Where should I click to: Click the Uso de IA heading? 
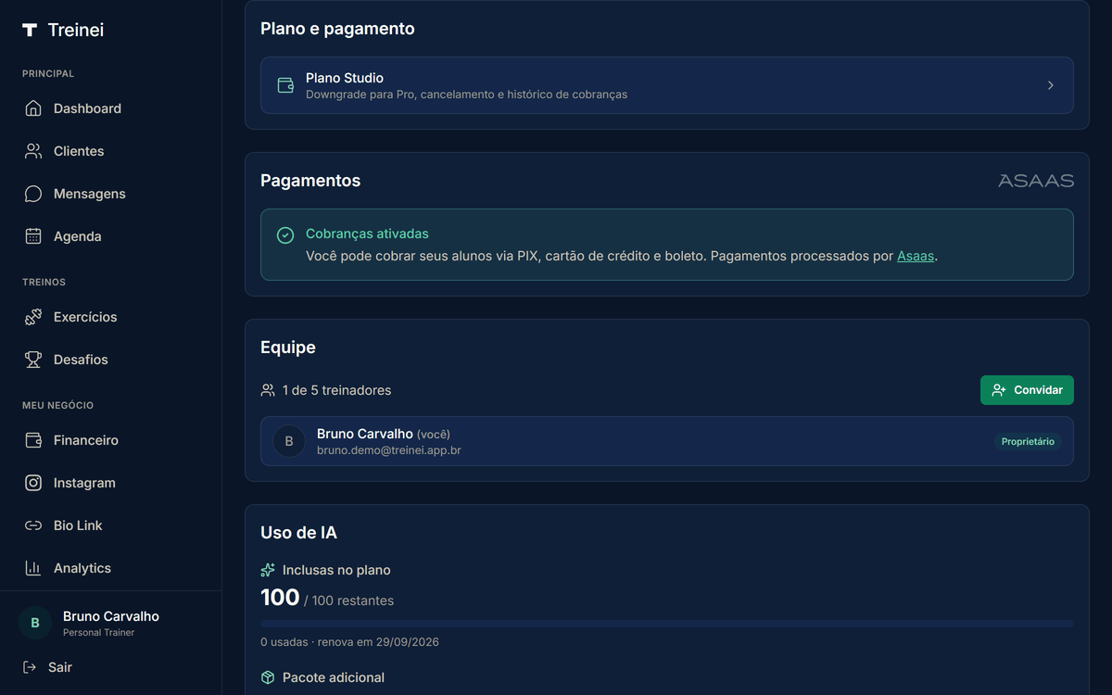(298, 533)
